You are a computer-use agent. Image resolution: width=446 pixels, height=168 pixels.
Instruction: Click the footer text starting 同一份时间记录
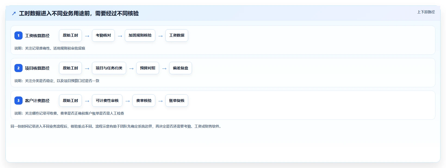coord(117,126)
